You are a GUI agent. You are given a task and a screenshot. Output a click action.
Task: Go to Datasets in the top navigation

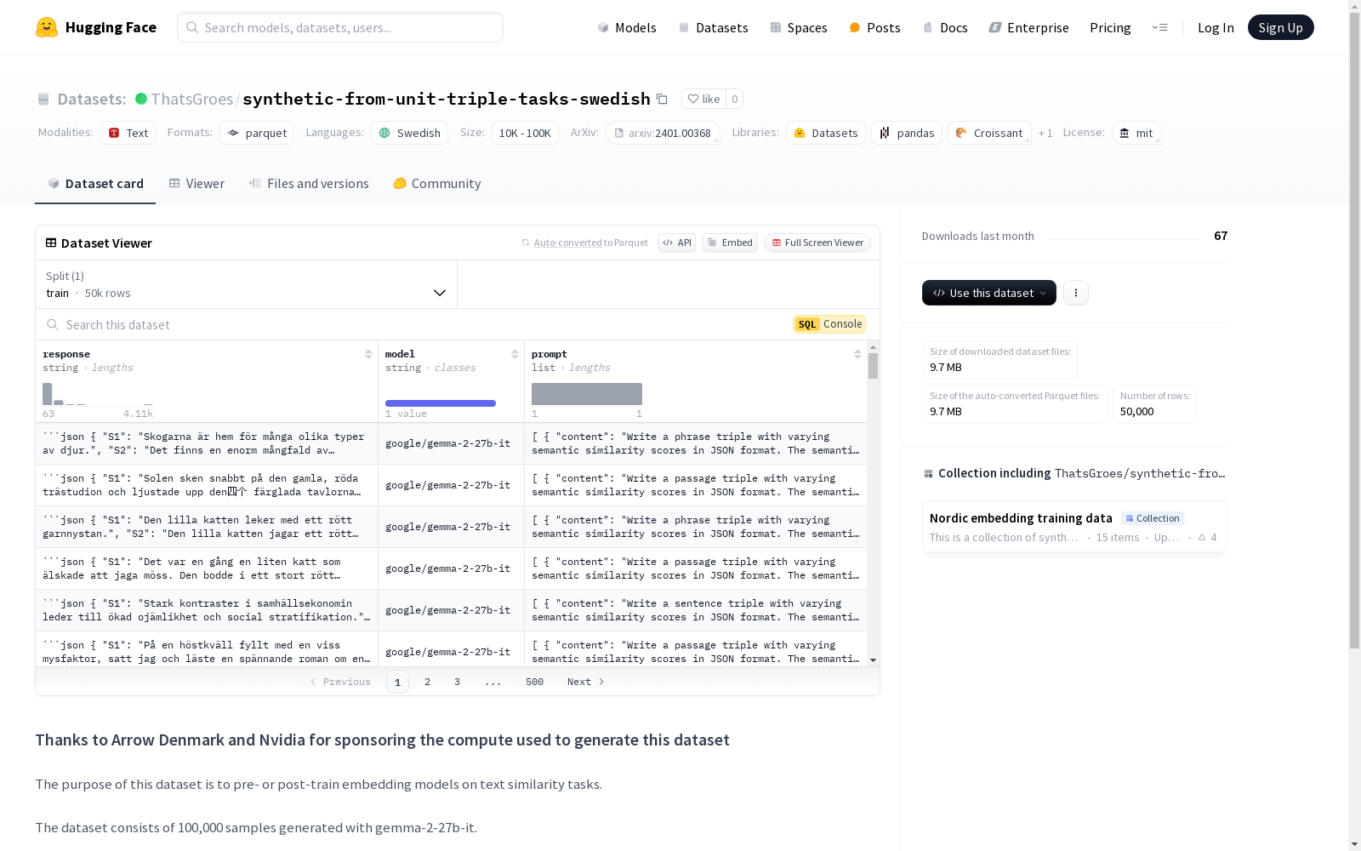713,27
